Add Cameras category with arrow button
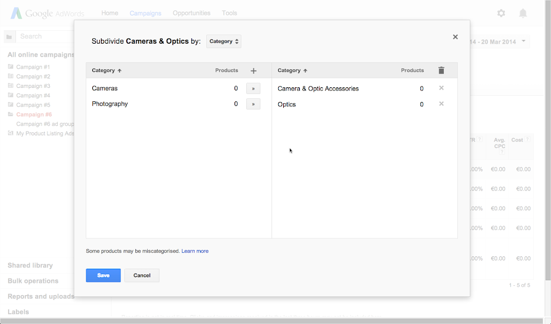551x324 pixels. (x=253, y=89)
